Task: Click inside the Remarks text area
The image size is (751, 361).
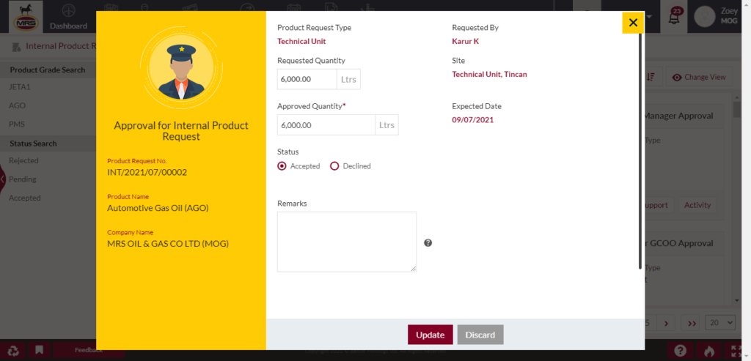Action: coord(347,242)
